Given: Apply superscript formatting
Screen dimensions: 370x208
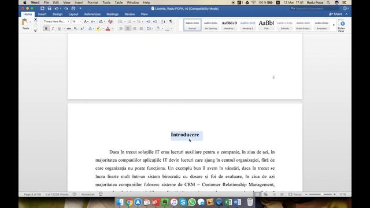Looking at the screenshot, I should pos(82,28).
